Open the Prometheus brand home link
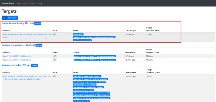Image resolution: width=216 pixels, height=102 pixels. pyautogui.click(x=8, y=3)
